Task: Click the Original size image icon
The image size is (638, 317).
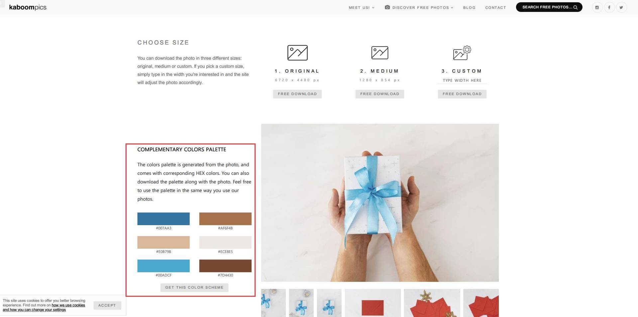Action: 297,53
